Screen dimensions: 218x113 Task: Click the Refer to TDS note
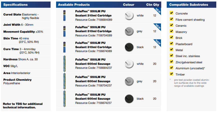tap(23, 106)
